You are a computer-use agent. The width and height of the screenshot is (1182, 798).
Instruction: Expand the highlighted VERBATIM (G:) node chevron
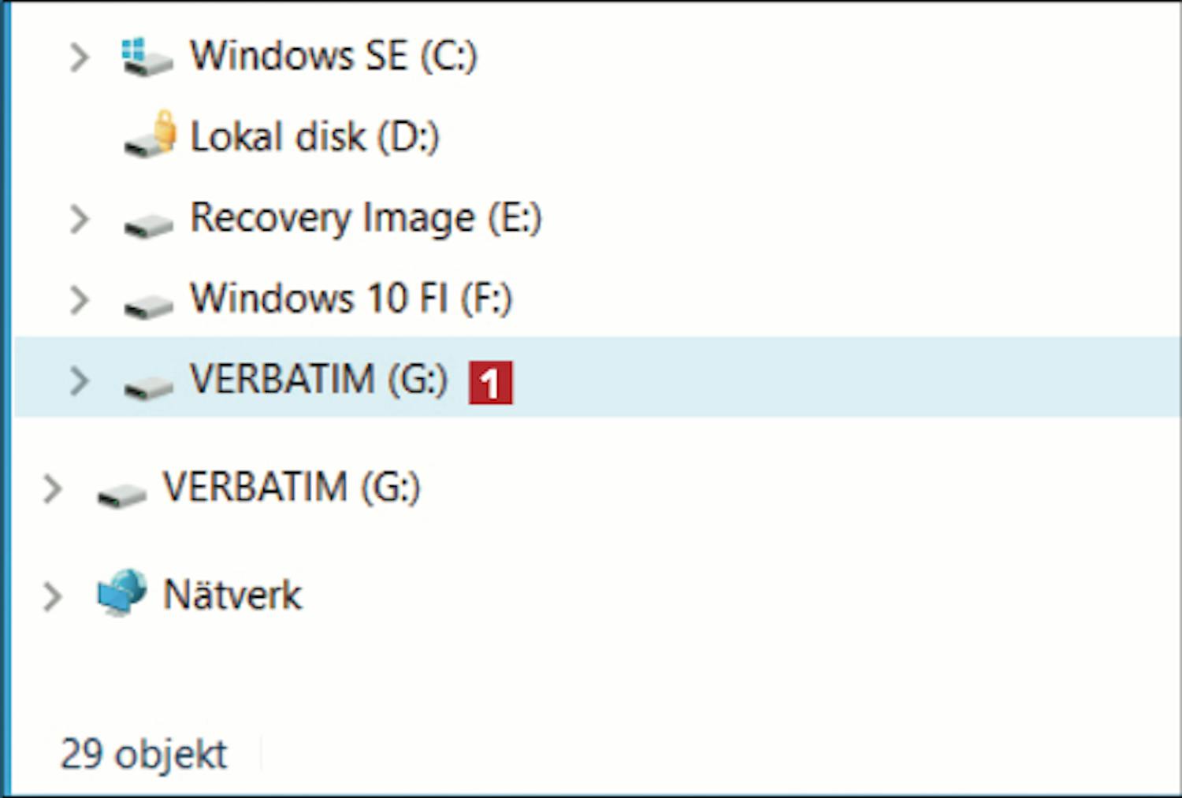tap(79, 380)
